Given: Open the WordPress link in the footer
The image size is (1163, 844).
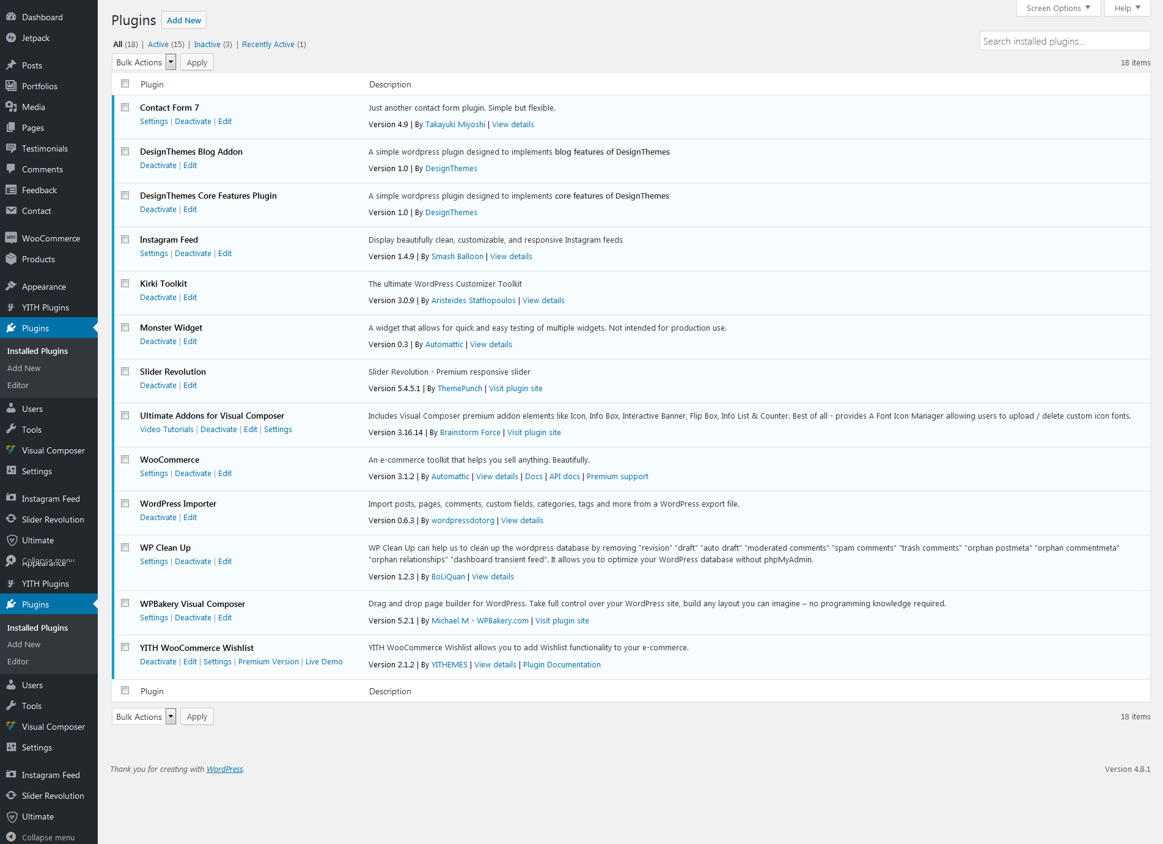Looking at the screenshot, I should (224, 769).
